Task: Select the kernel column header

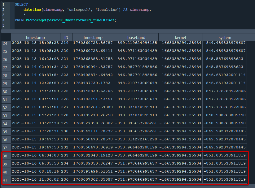Action: (180, 37)
